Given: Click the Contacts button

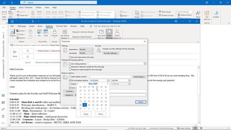Looking at the screenshot, I should point(70,91).
